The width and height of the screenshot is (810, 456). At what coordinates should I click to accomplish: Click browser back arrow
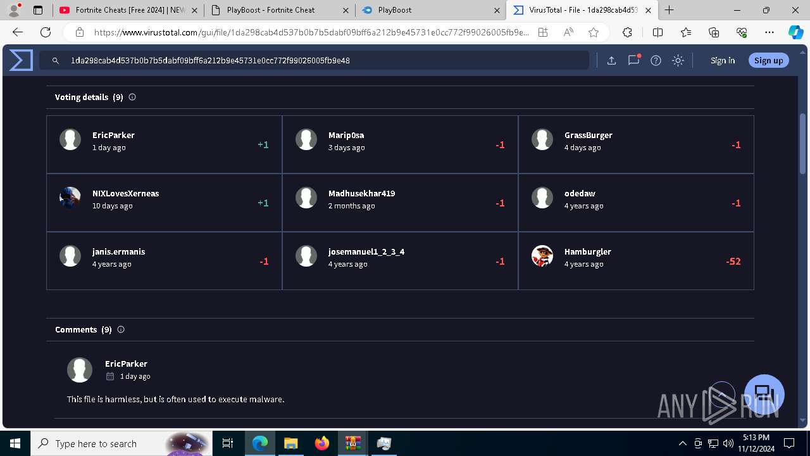pos(18,32)
